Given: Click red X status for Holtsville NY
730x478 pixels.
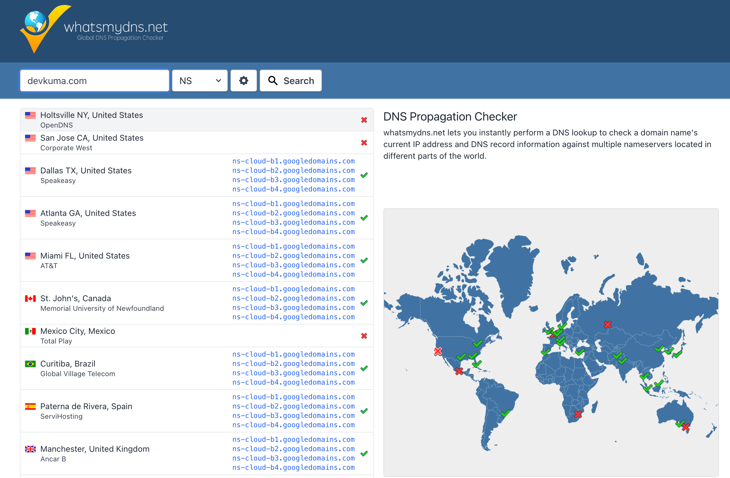Looking at the screenshot, I should [x=364, y=120].
